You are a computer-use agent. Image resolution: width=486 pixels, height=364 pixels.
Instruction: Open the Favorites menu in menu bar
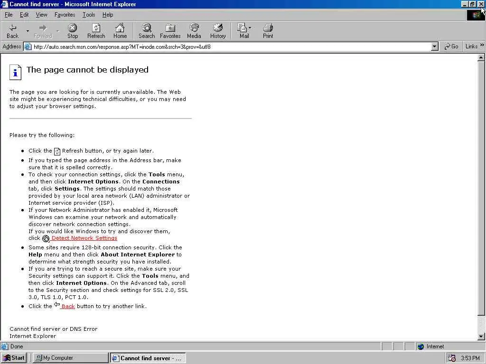[x=65, y=15]
